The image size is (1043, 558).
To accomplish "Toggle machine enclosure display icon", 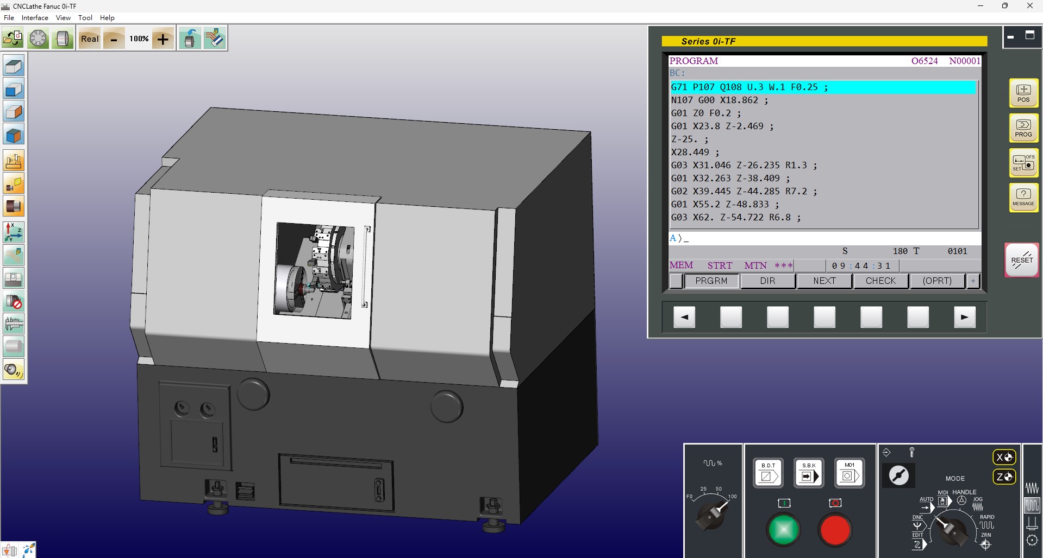I will [14, 279].
